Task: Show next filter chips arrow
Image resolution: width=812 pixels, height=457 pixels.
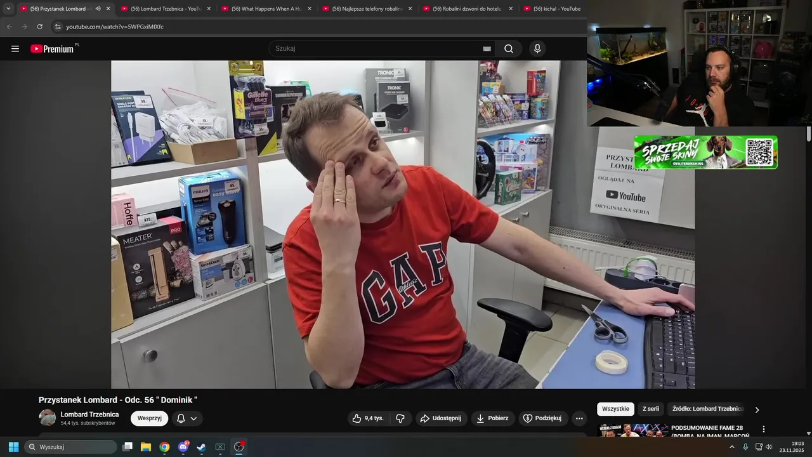Action: [x=756, y=409]
